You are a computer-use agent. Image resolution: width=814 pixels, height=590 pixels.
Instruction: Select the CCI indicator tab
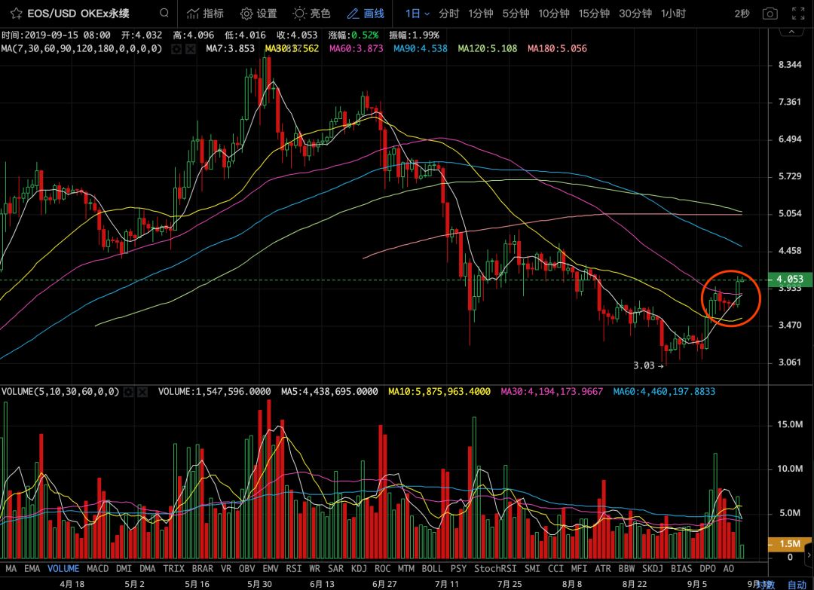(555, 569)
